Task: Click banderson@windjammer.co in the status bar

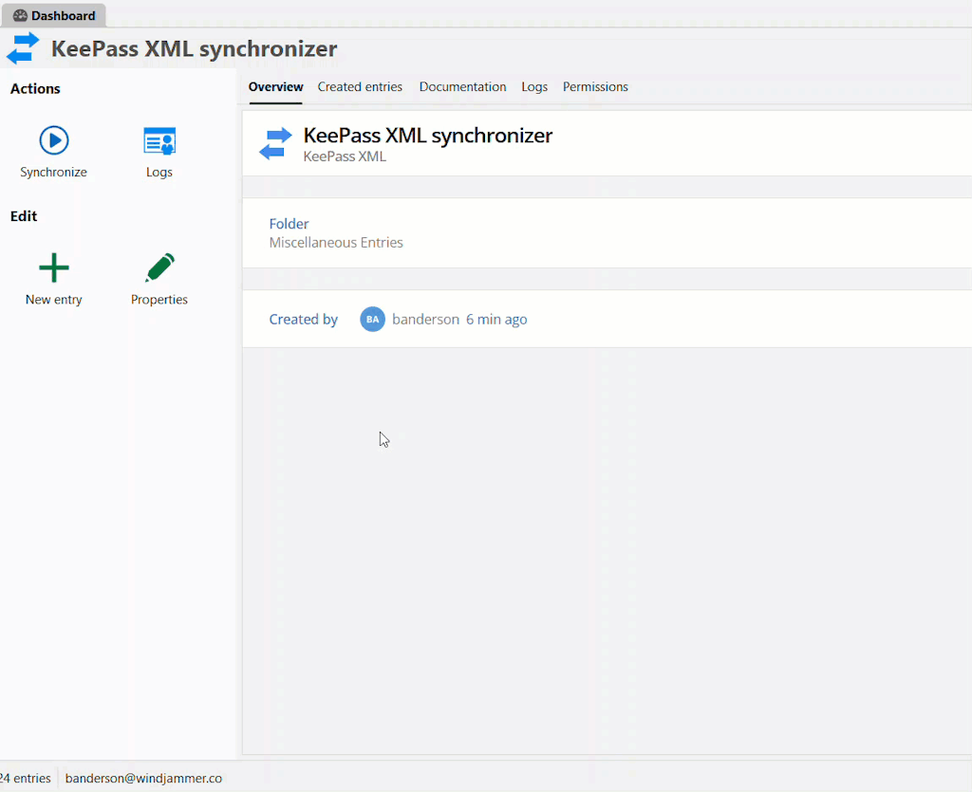Action: point(143,779)
